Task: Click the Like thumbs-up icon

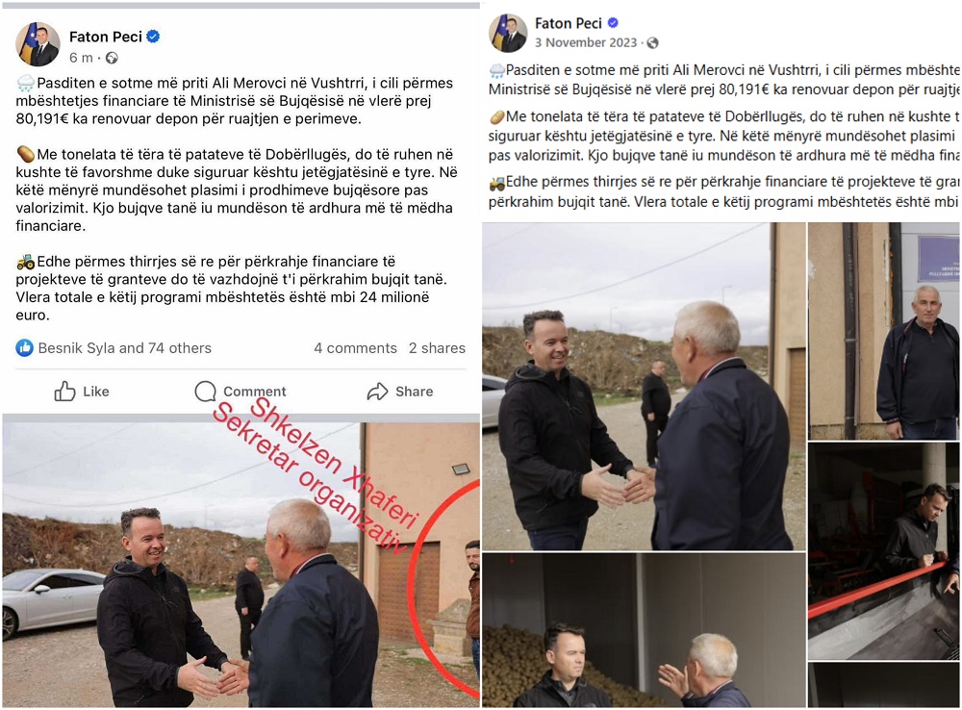Action: click(x=65, y=391)
